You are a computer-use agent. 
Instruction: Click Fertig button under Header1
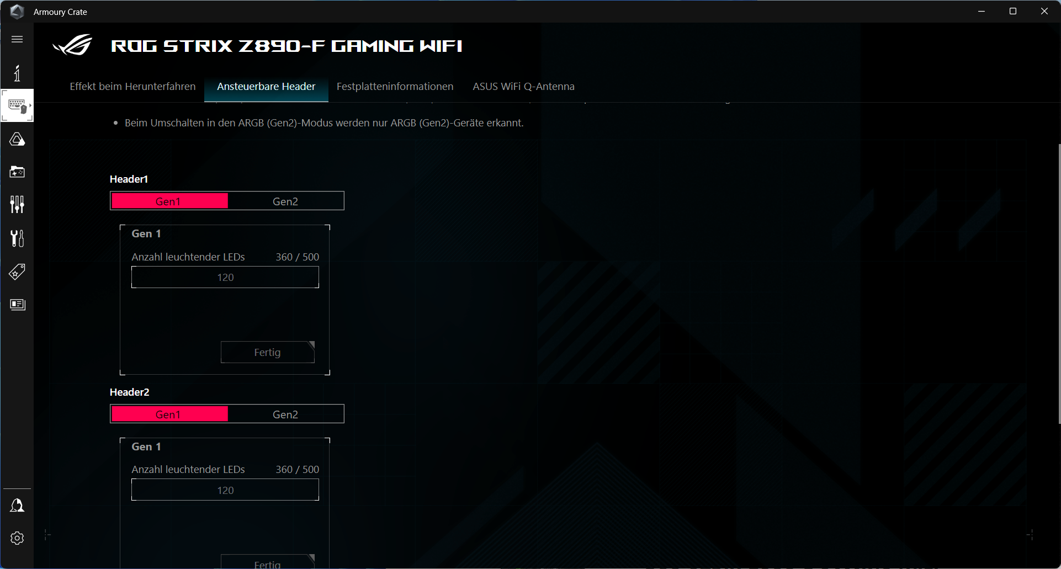[268, 352]
